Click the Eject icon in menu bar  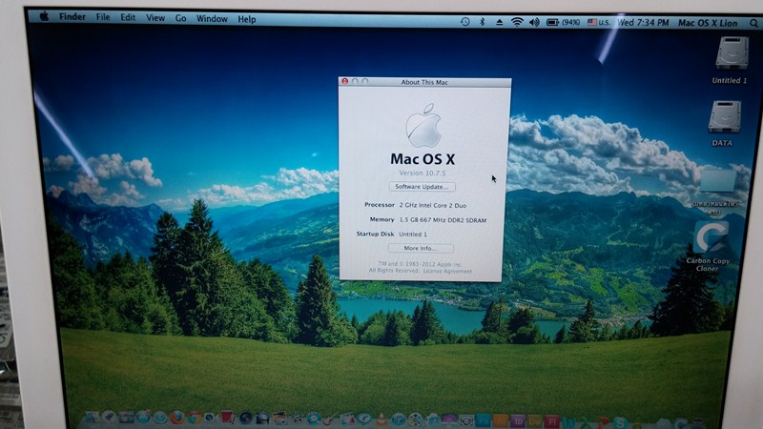(499, 22)
